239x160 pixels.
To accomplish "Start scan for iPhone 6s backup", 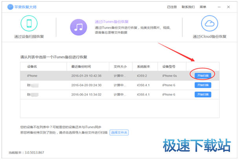I will pyautogui.click(x=203, y=76).
